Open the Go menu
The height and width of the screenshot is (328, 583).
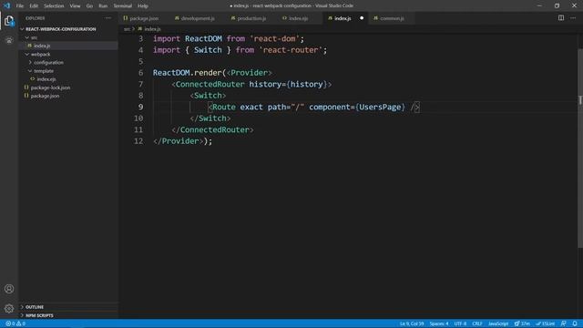point(89,6)
